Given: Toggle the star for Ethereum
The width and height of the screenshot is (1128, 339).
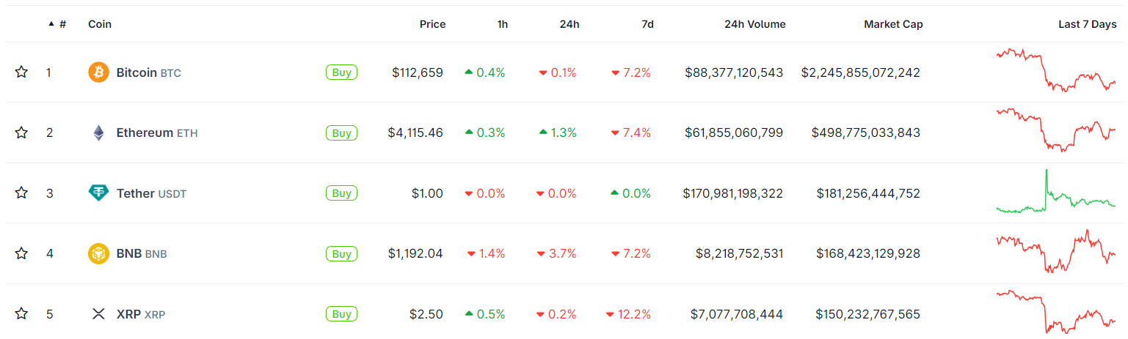Looking at the screenshot, I should point(21,133).
